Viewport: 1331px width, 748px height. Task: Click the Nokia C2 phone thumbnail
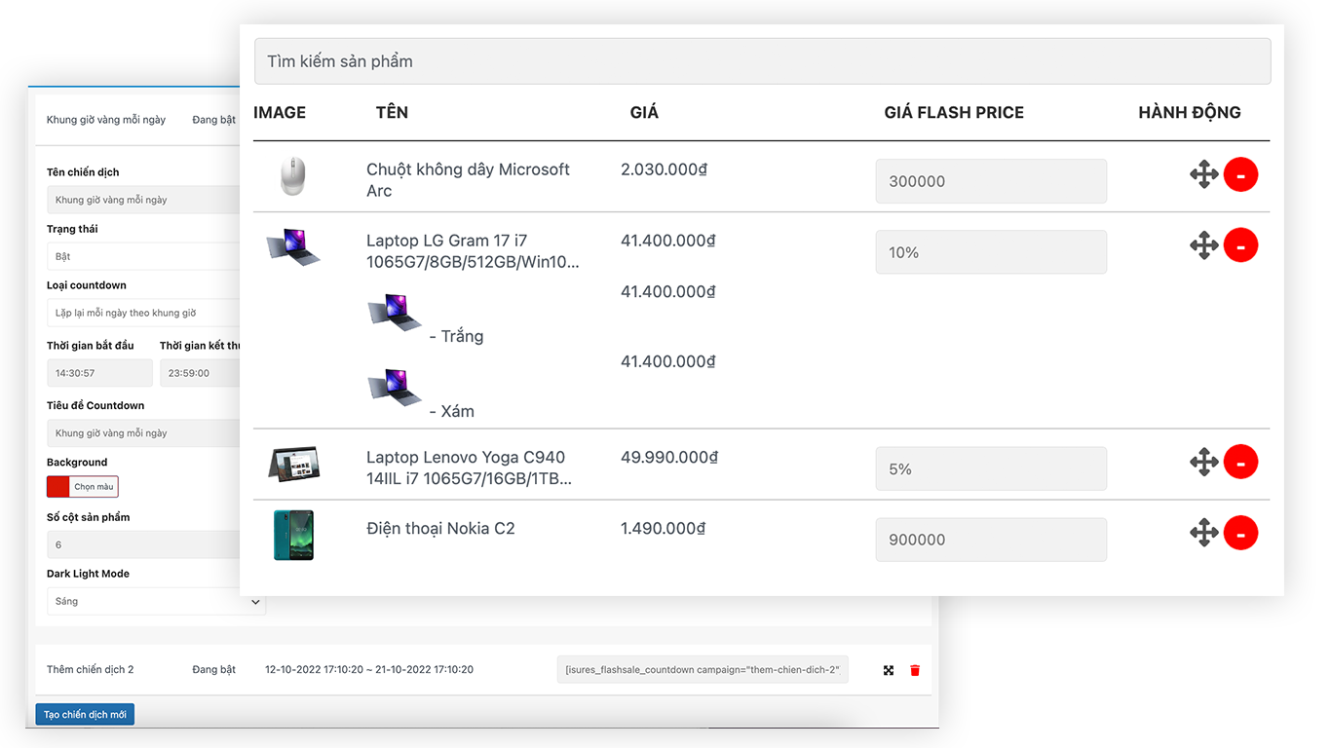tap(293, 535)
